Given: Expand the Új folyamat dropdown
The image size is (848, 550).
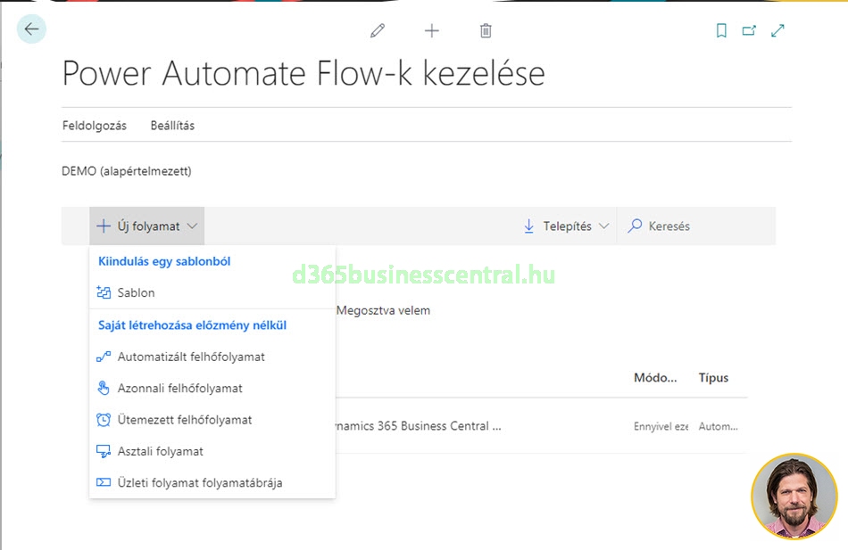Looking at the screenshot, I should pyautogui.click(x=147, y=226).
